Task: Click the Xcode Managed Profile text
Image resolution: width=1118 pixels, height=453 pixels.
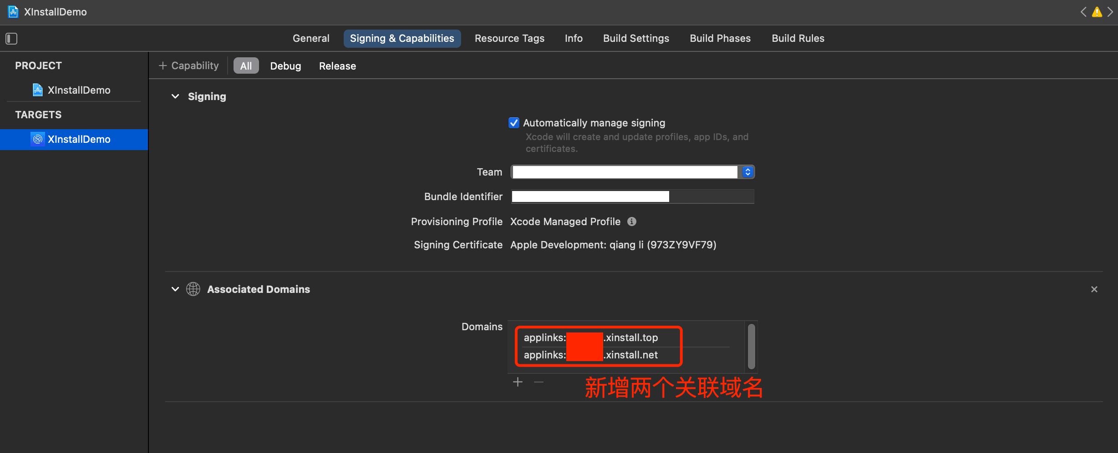Action: coord(565,221)
